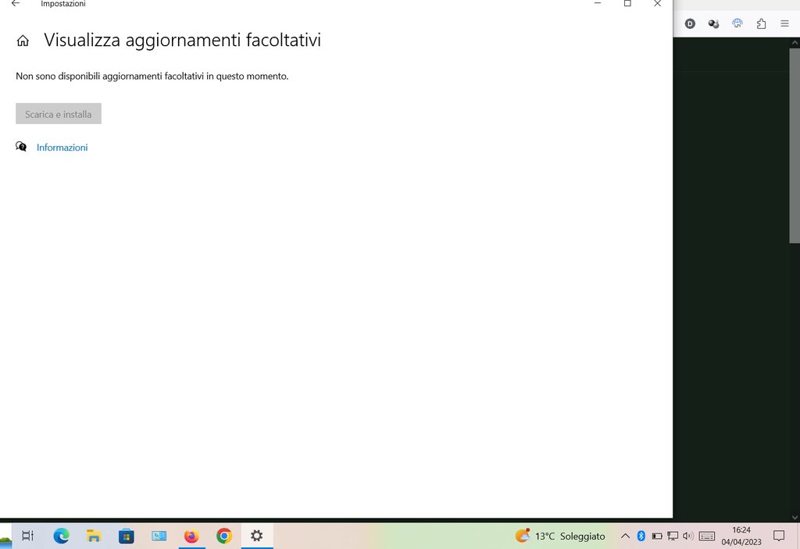Click the Scarica e installa button
This screenshot has width=800, height=549.
(59, 114)
